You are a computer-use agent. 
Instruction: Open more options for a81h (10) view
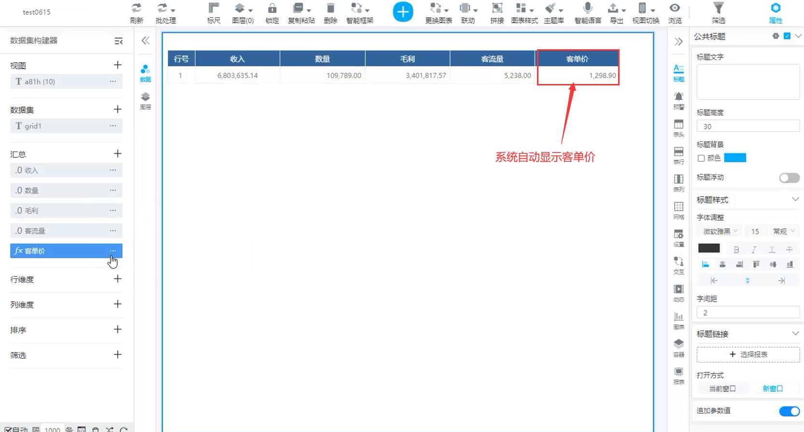tap(113, 82)
